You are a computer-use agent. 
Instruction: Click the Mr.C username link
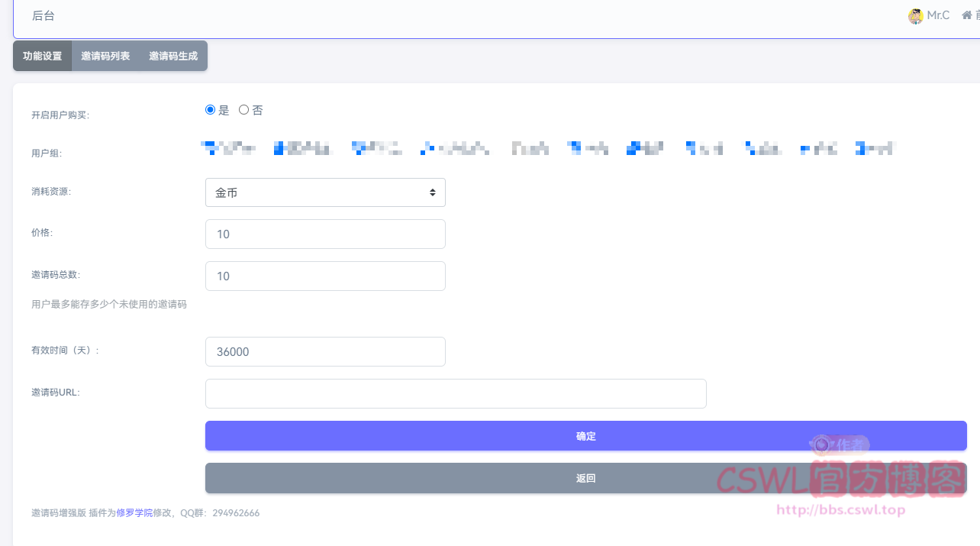pyautogui.click(x=938, y=15)
